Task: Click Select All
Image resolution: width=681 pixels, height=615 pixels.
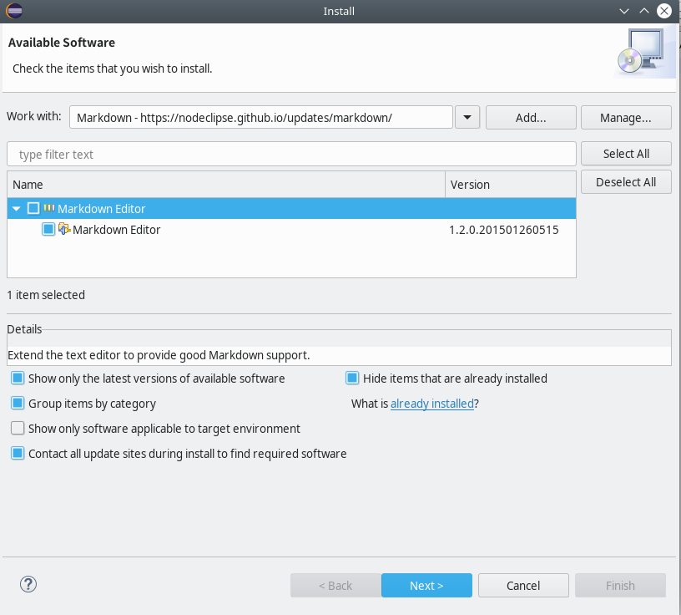Action: point(626,154)
